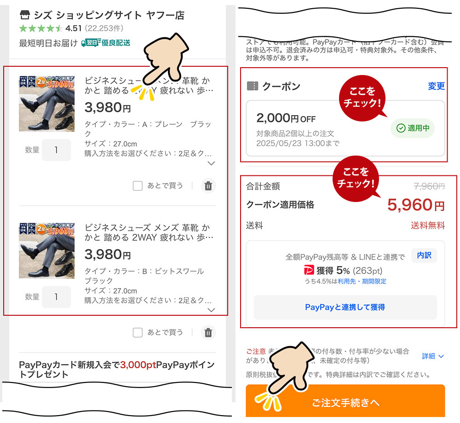Delete the plain black shoes item
This screenshot has width=460, height=423.
click(208, 186)
